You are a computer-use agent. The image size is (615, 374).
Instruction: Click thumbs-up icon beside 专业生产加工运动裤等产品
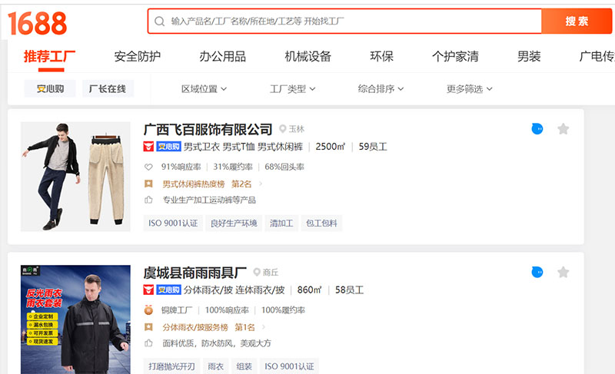[148, 200]
